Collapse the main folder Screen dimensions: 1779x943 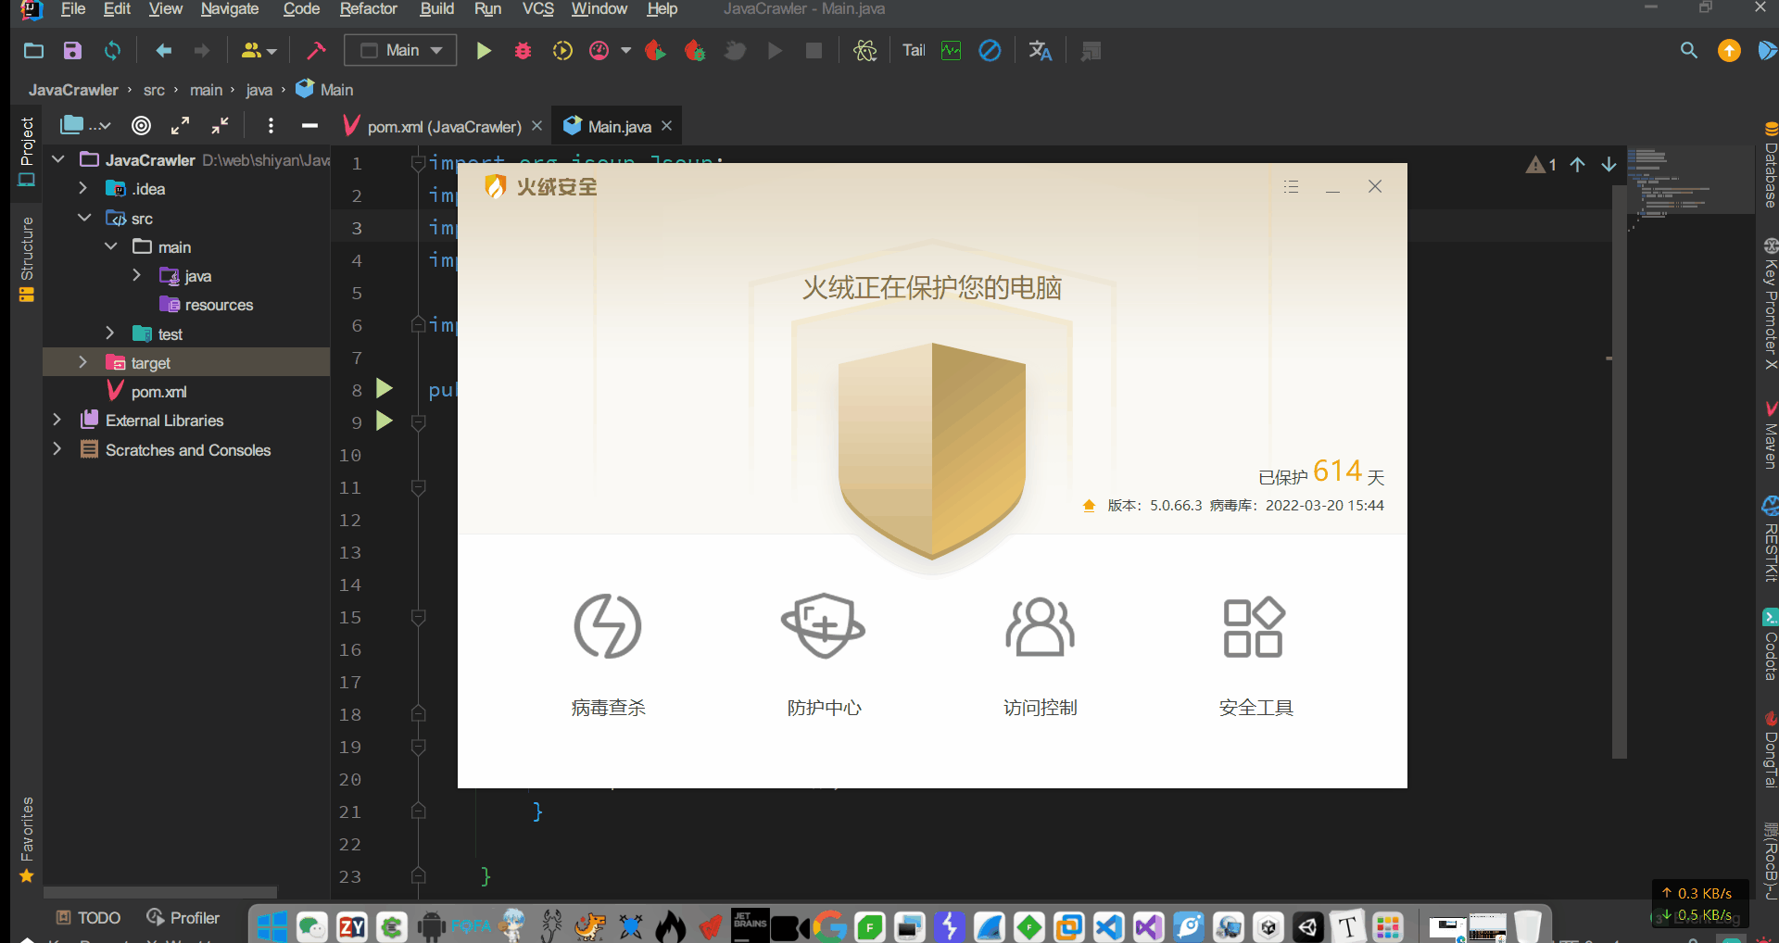point(111,246)
